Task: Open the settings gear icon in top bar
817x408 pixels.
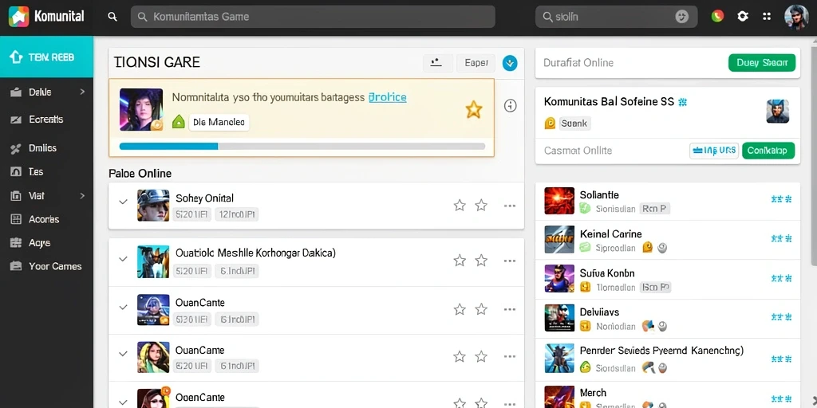Action: click(x=743, y=17)
